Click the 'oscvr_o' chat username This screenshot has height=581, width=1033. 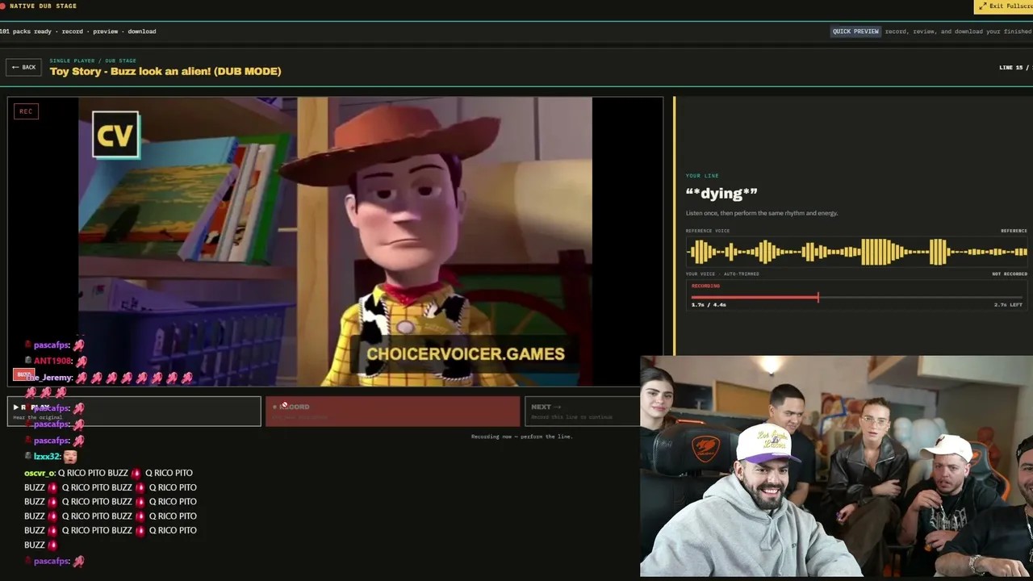pyautogui.click(x=40, y=473)
